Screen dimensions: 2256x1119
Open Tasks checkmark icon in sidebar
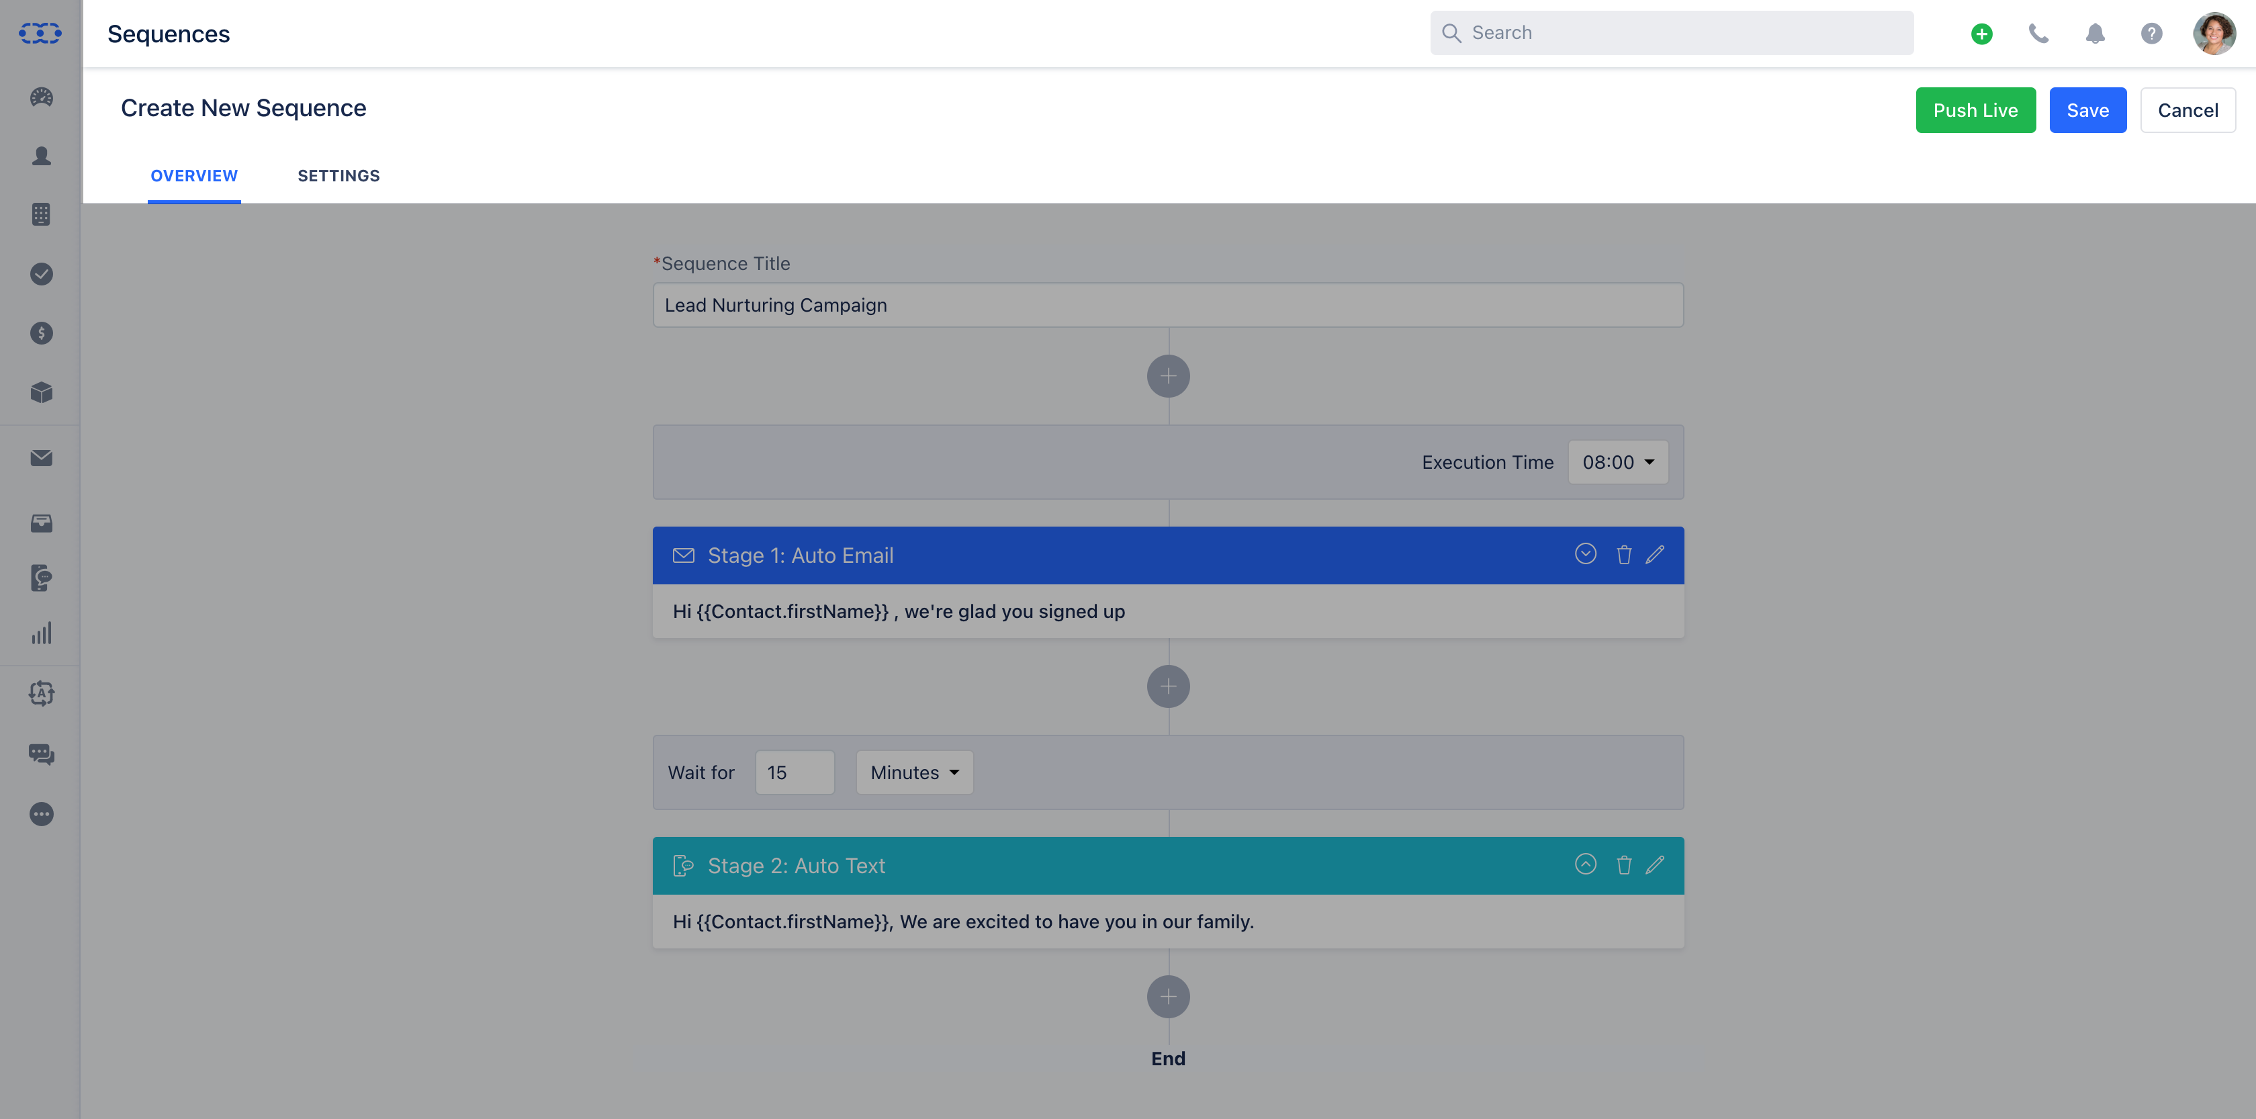pos(41,274)
